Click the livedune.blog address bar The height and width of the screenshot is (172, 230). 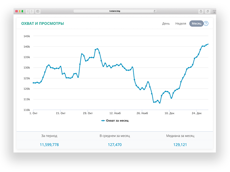115,11
